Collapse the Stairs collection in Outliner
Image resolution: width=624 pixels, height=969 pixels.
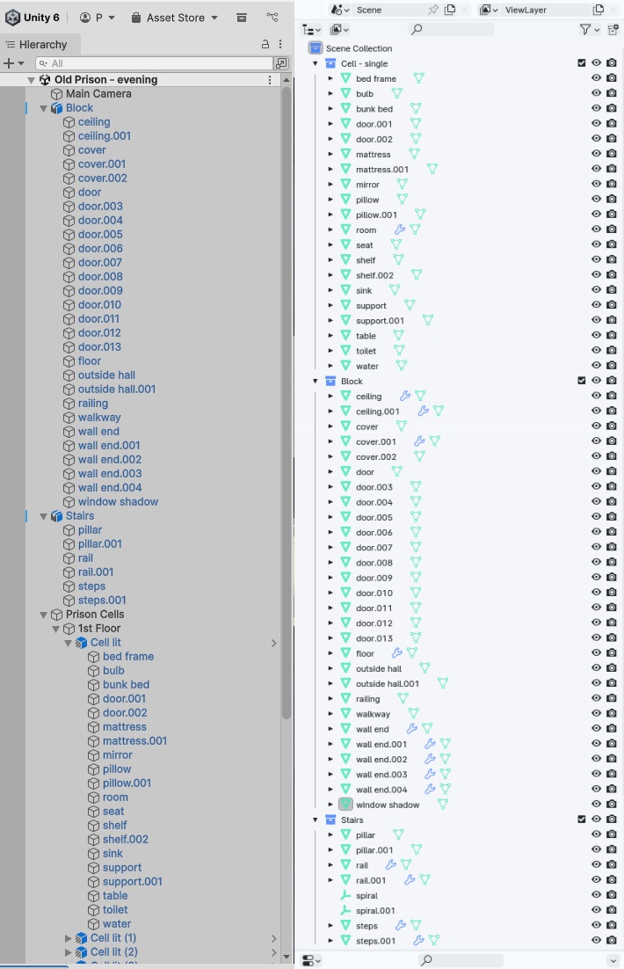[316, 820]
